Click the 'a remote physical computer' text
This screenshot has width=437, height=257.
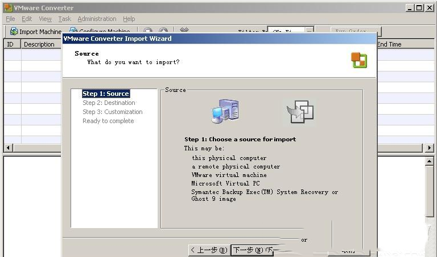[236, 167]
